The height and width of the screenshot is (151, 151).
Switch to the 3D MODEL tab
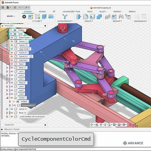pyautogui.click(x=28, y=12)
